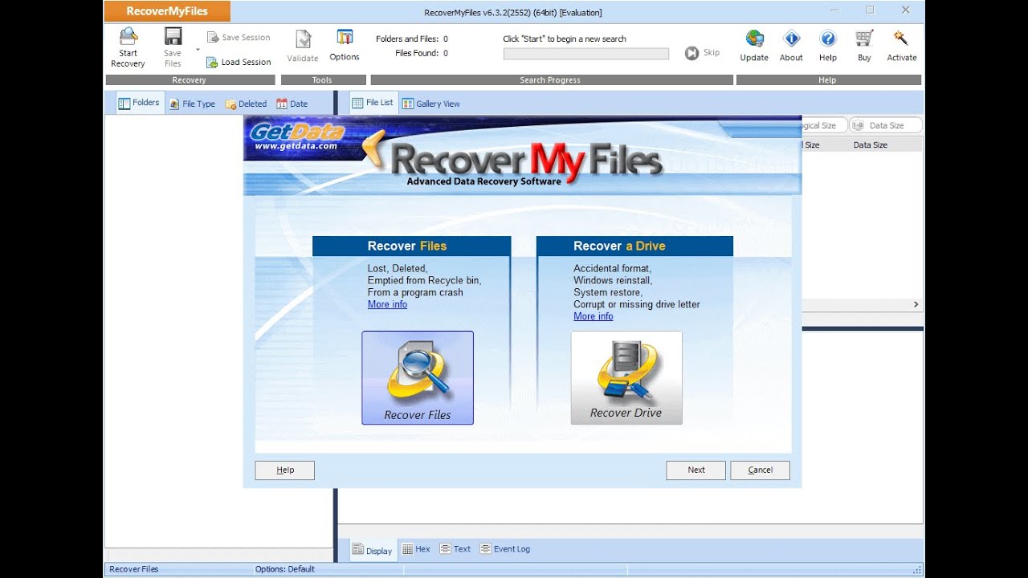Select the Gallery View tab
This screenshot has height=578, width=1028.
[x=431, y=104]
